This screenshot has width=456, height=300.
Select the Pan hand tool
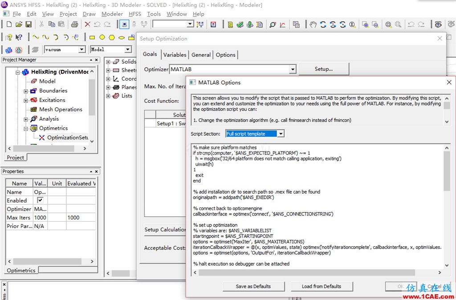(313, 25)
